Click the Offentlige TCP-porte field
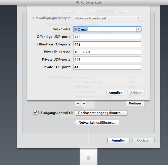This screenshot has width=168, height=165. tap(107, 44)
